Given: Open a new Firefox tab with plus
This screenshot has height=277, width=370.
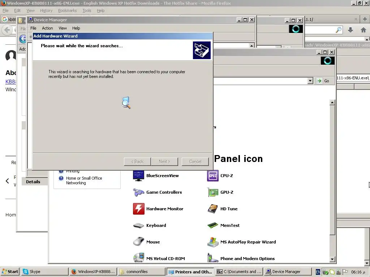Looking at the screenshot, I should click(365, 19).
